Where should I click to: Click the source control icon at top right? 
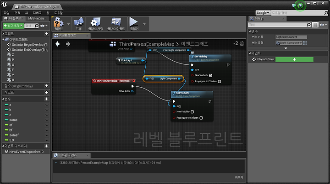tap(300, 5)
